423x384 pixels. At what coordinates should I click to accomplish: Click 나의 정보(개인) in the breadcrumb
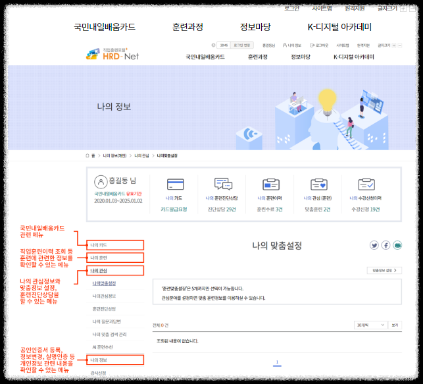click(x=114, y=155)
